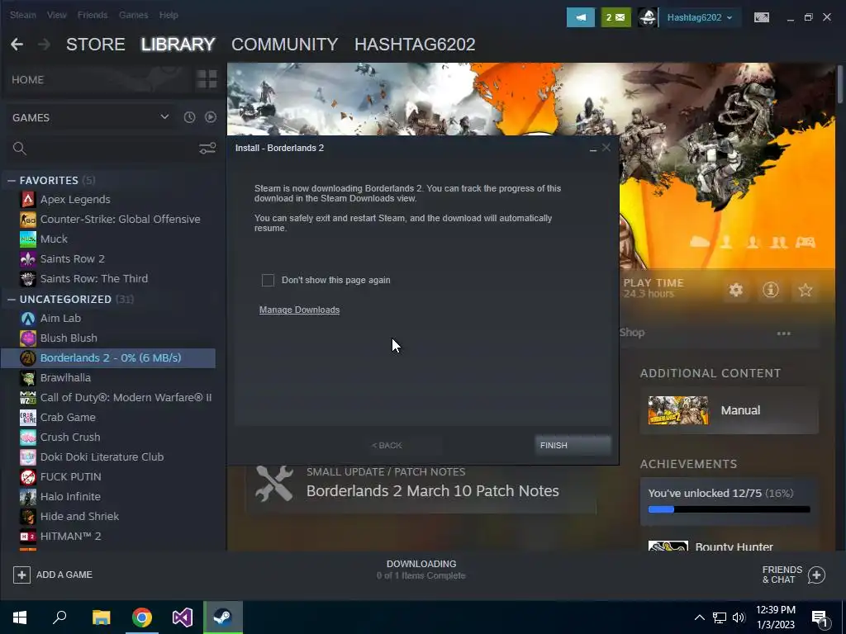Click the Windows Start button
The image size is (846, 634).
point(20,617)
